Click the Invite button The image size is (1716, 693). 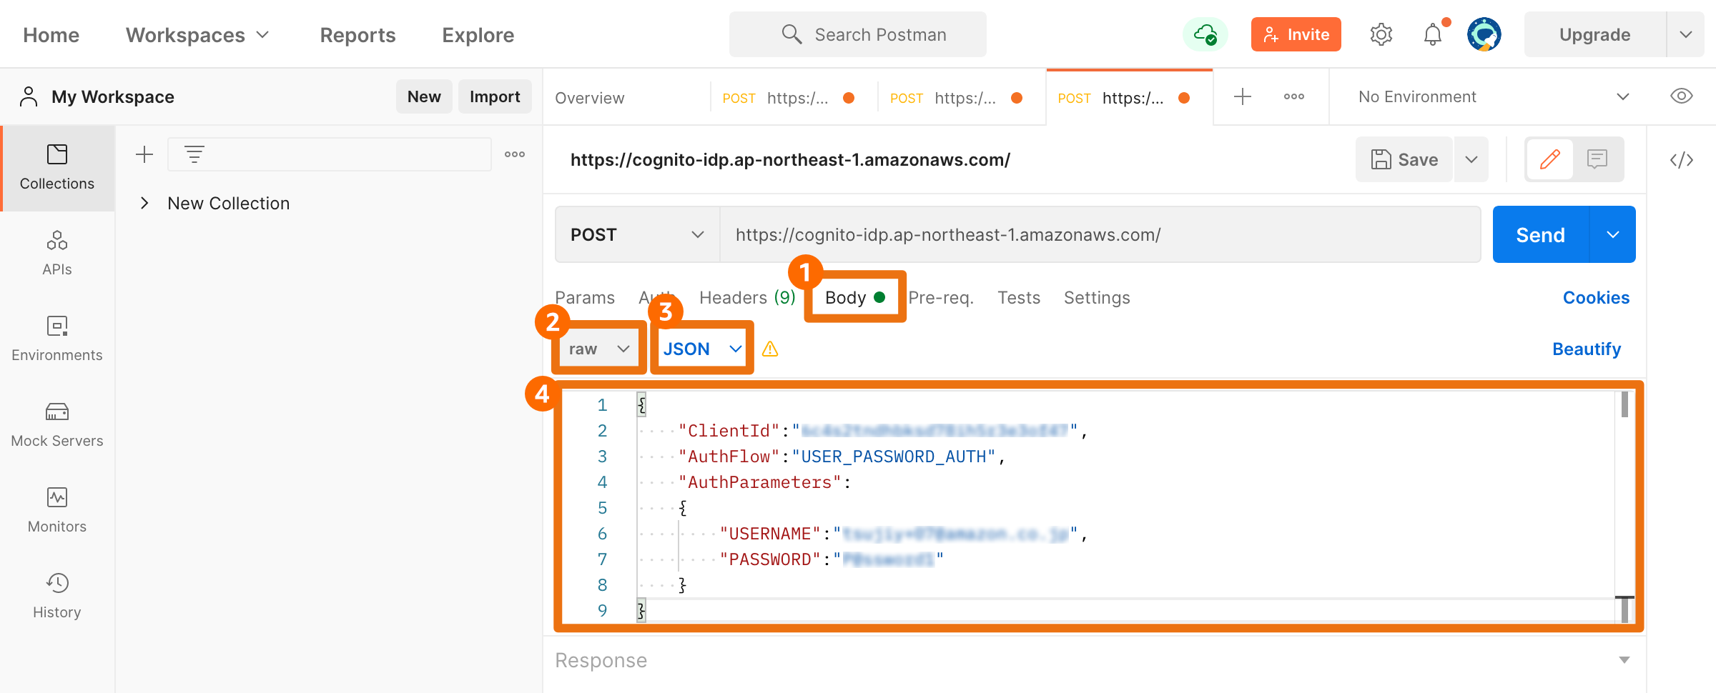click(x=1296, y=34)
